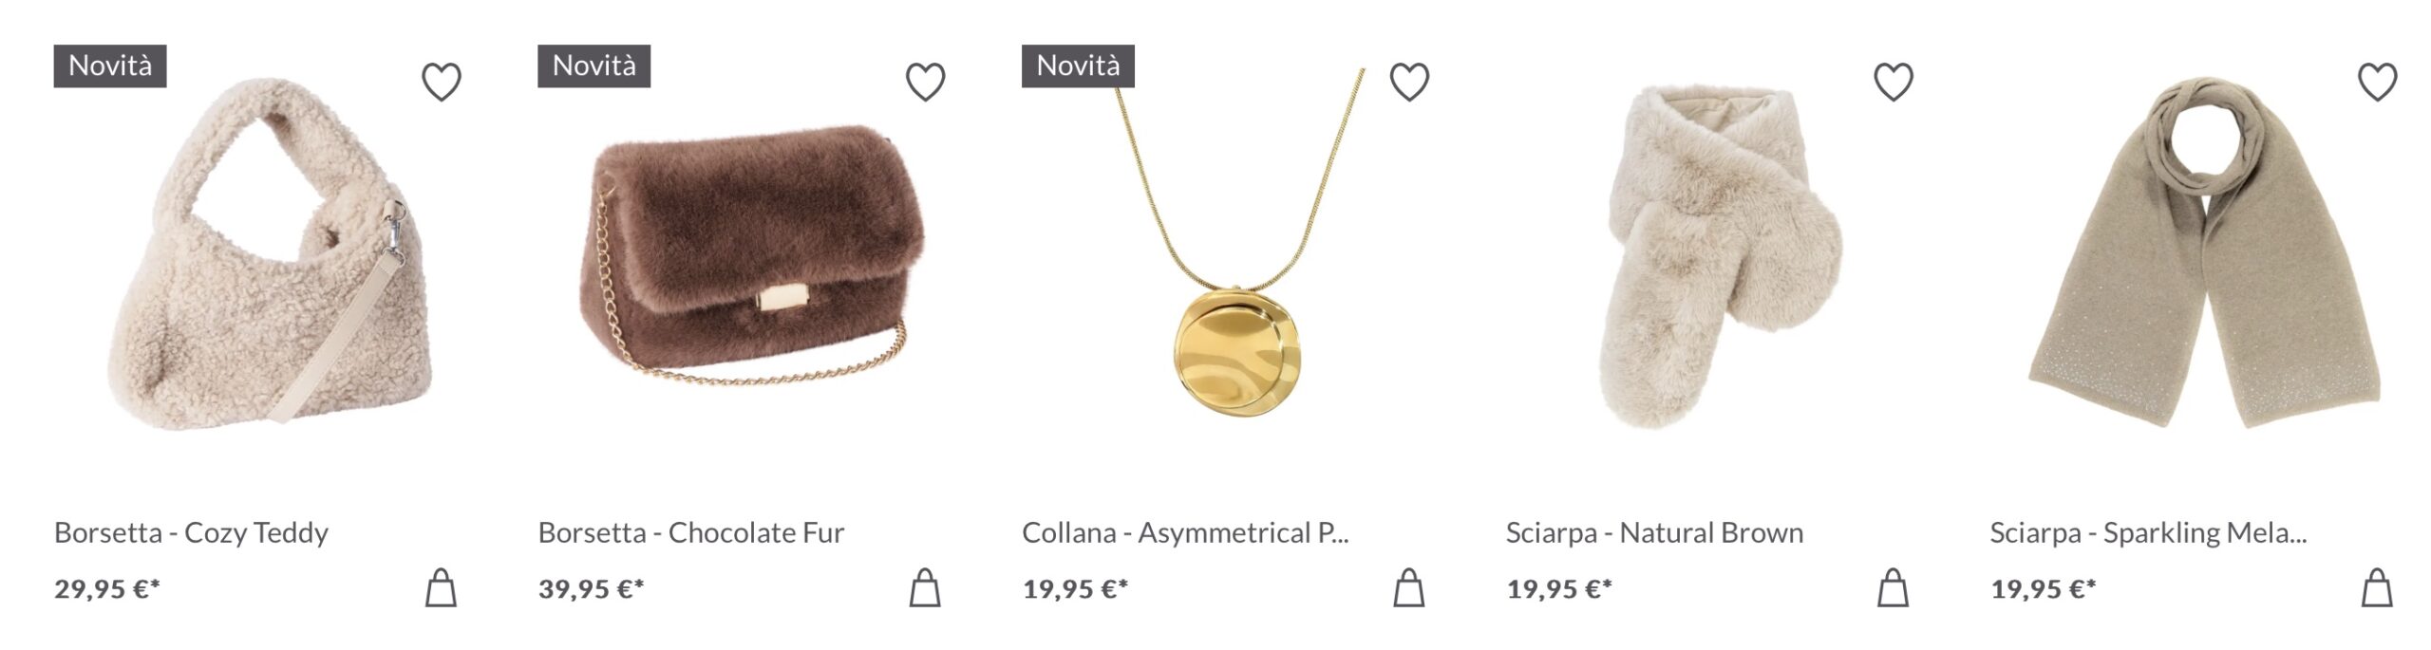Viewport: 2431px width, 650px height.
Task: Open Sciarpa - Sparkling Mela... title link
Action: 2148,532
